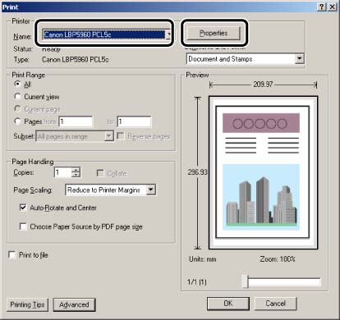Click the dialog help question mark button
Image resolution: width=340 pixels, height=320 pixels.
pos(321,7)
